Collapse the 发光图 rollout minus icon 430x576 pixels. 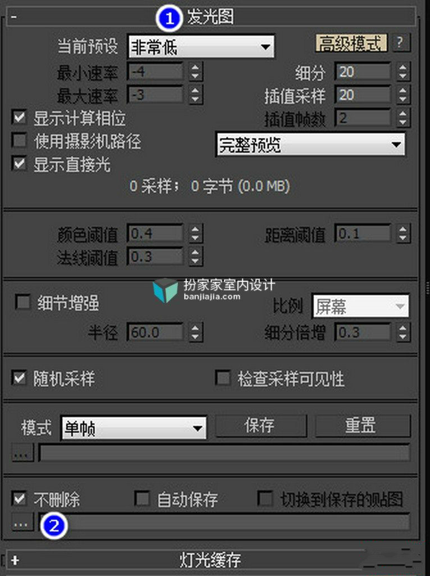coord(13,16)
